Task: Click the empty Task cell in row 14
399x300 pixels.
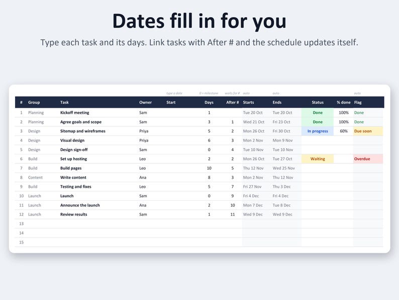Action: coord(97,233)
